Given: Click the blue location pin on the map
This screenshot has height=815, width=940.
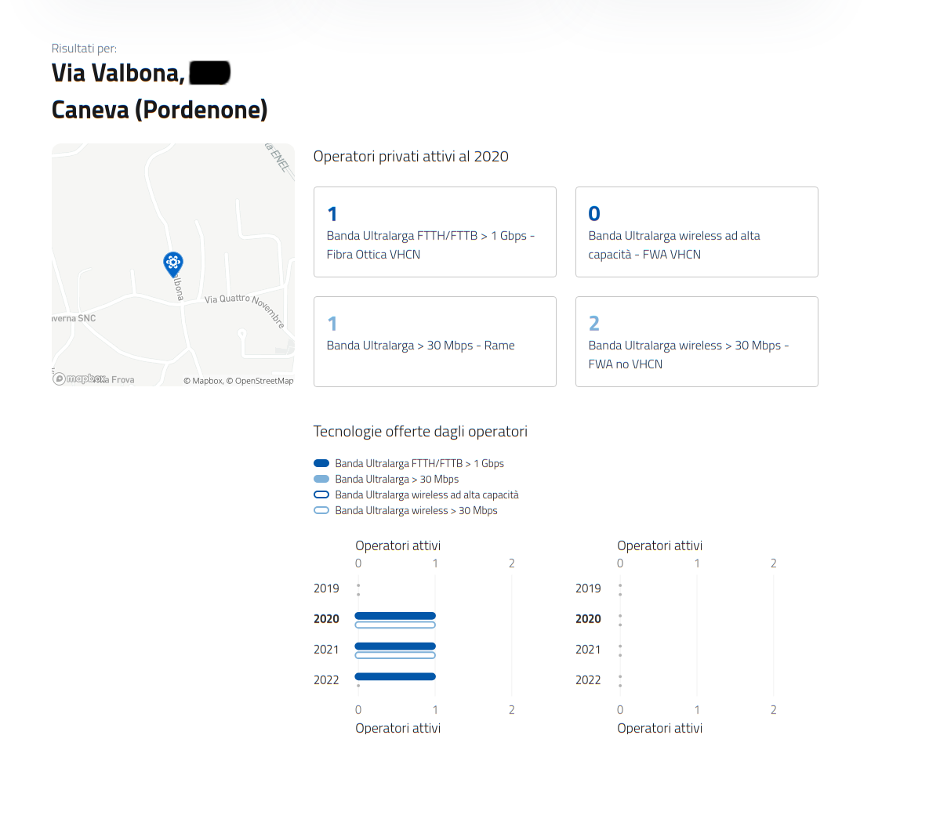Looking at the screenshot, I should click(x=173, y=263).
